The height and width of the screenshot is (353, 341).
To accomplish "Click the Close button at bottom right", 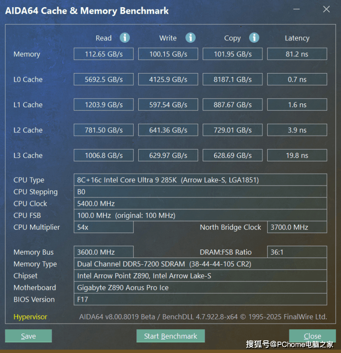I will [312, 336].
